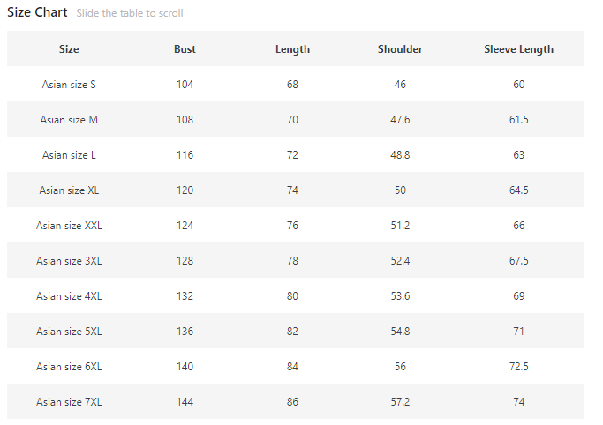
Task: Select the Asian size 4XL cell
Action: coord(69,296)
